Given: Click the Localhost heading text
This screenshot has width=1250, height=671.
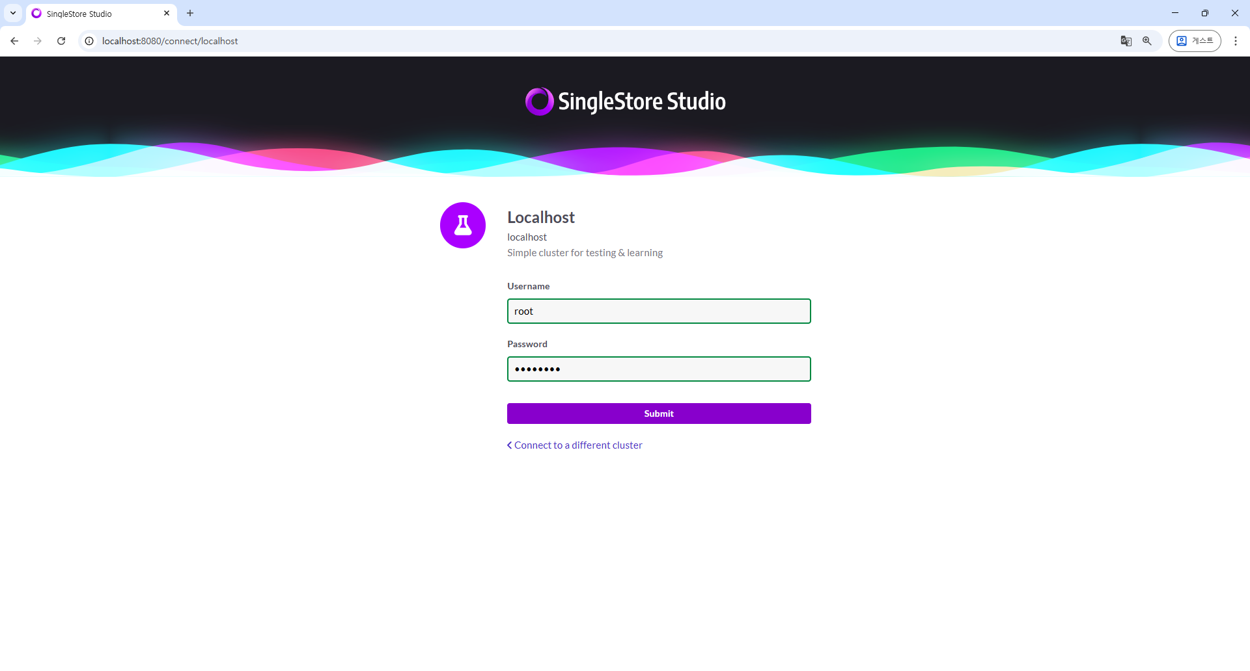Looking at the screenshot, I should (541, 217).
